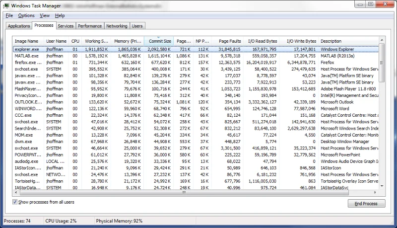
Task: Click the vertical scrollbar thumb
Action: click(382, 63)
